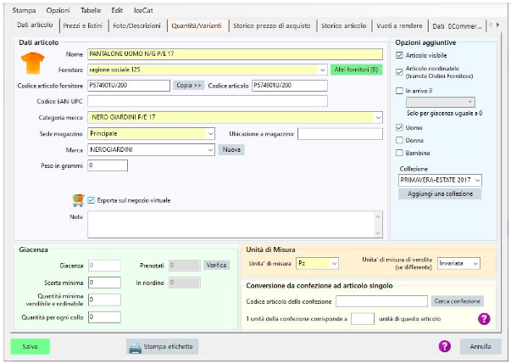Toggle Esporta sul negozio virtuale checkbox
The height and width of the screenshot is (364, 511).
[91, 200]
